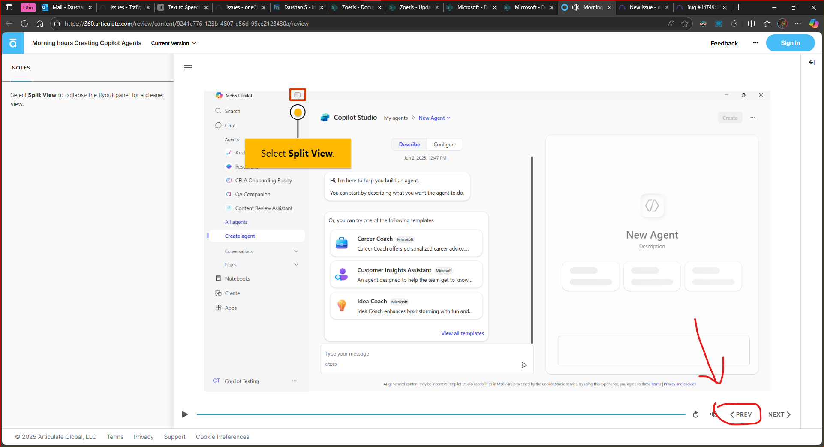This screenshot has height=447, width=824.
Task: Click the browser address bar URL
Action: click(186, 24)
